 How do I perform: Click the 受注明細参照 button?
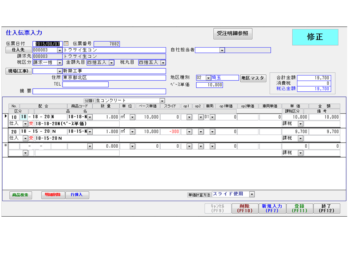233,33
